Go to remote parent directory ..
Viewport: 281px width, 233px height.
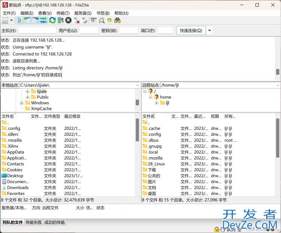pos(146,123)
